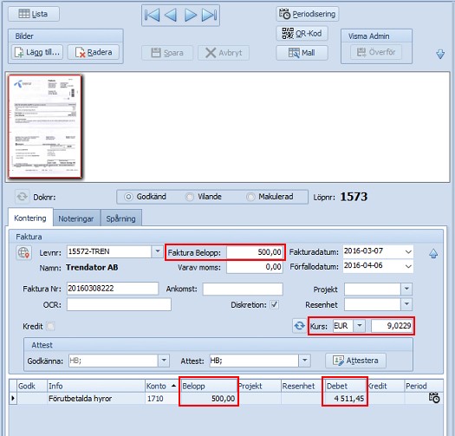
Task: Open the Fakturadatum date dropdown
Action: [408, 251]
